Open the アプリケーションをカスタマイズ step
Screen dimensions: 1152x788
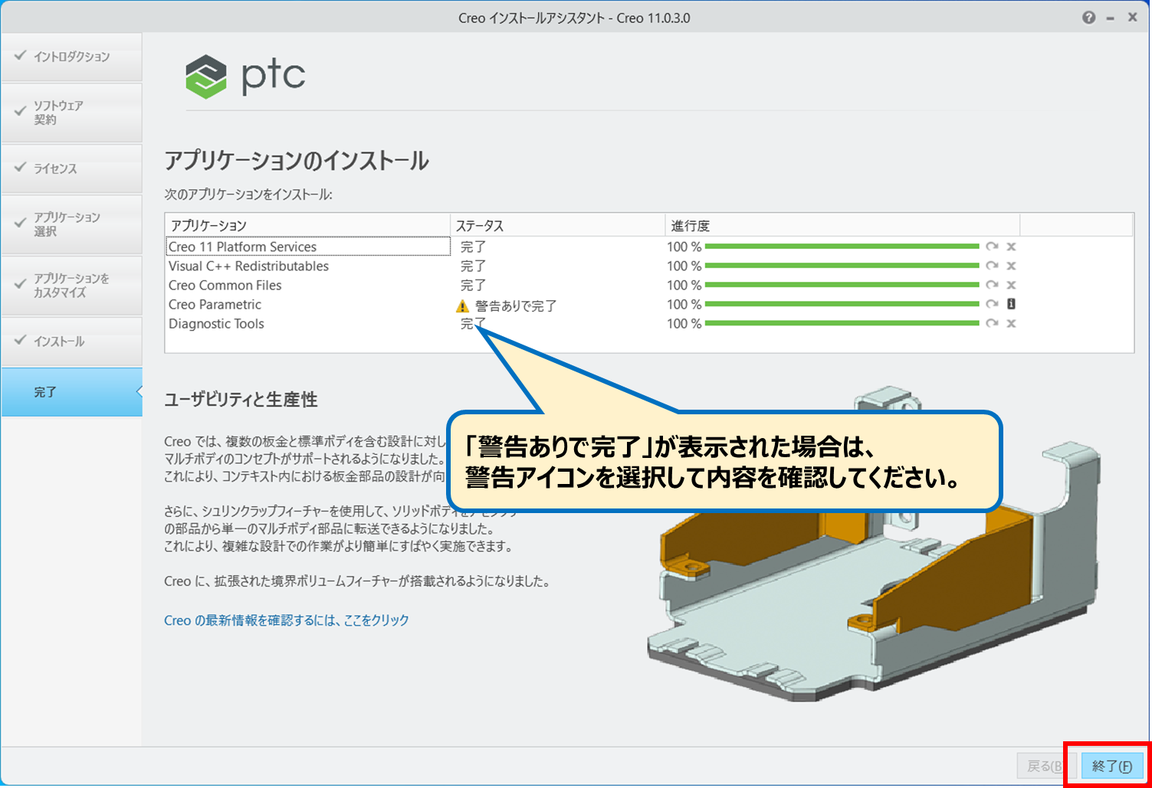tap(71, 286)
